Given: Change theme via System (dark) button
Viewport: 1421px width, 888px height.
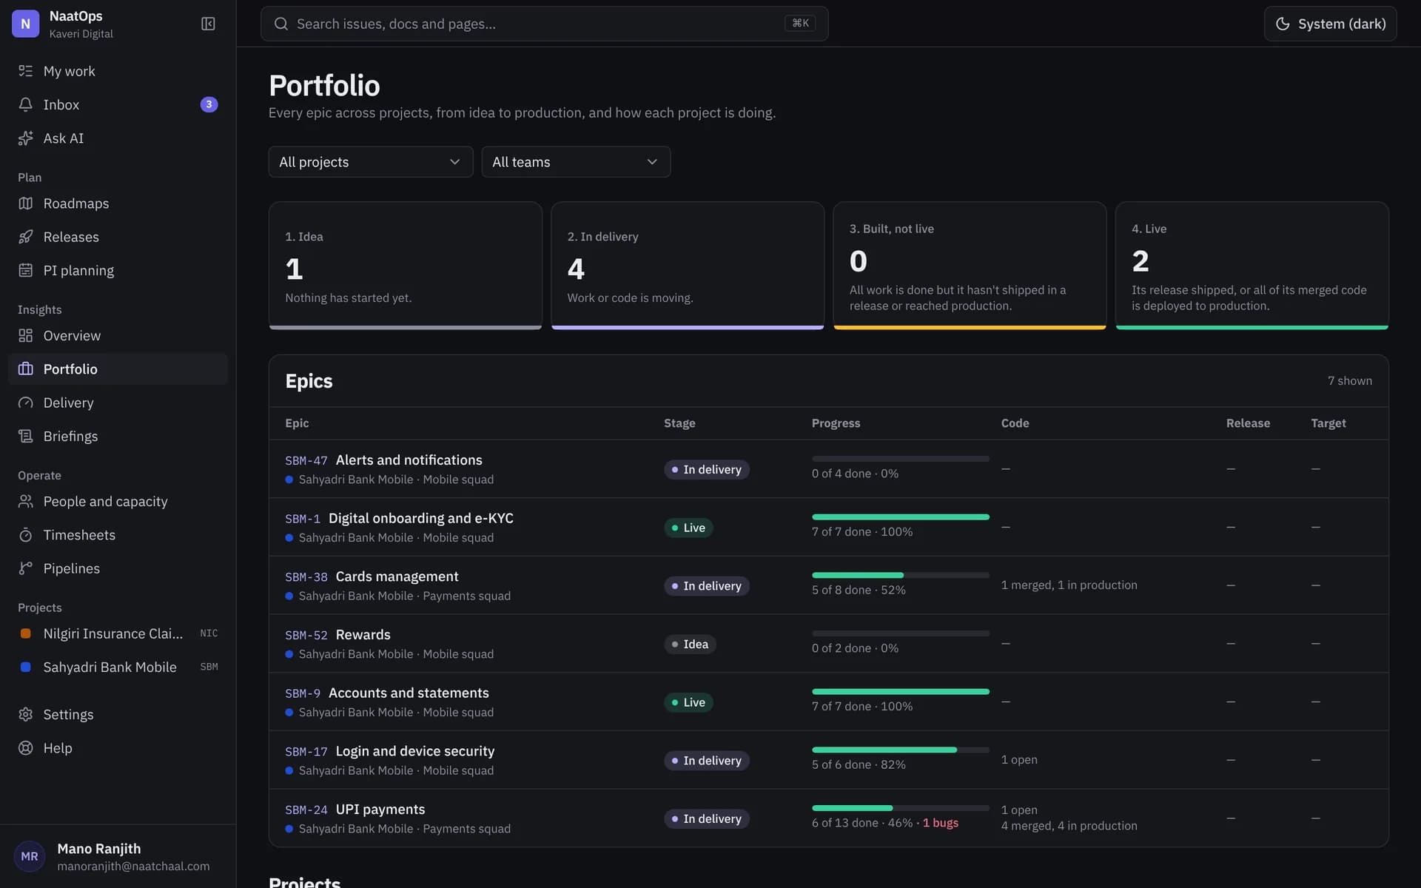Looking at the screenshot, I should point(1330,24).
